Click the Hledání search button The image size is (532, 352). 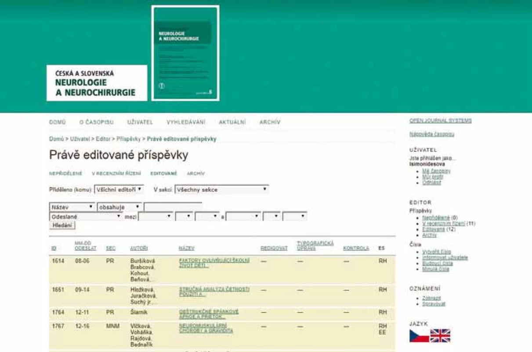pos(62,225)
